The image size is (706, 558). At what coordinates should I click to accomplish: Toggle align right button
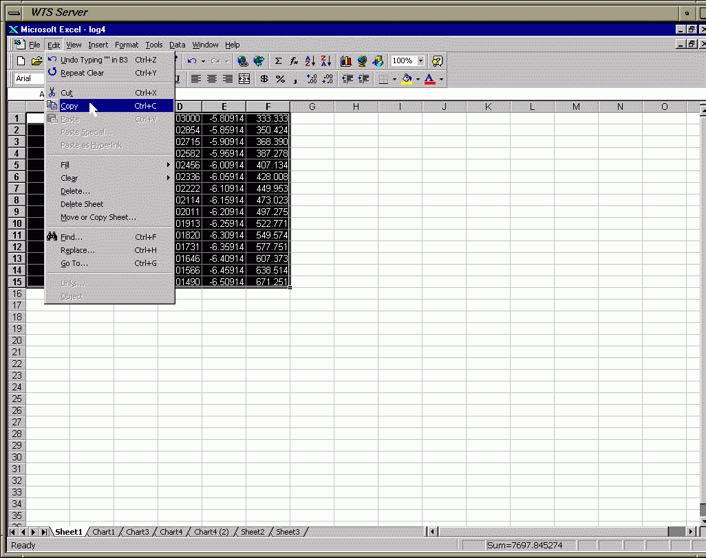(x=228, y=79)
